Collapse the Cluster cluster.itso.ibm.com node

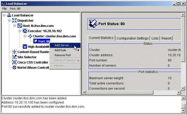(x=25, y=36)
